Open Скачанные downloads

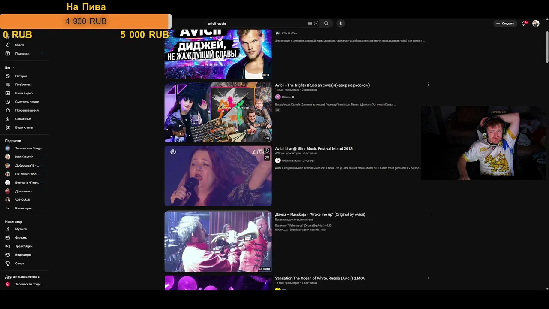pyautogui.click(x=23, y=119)
